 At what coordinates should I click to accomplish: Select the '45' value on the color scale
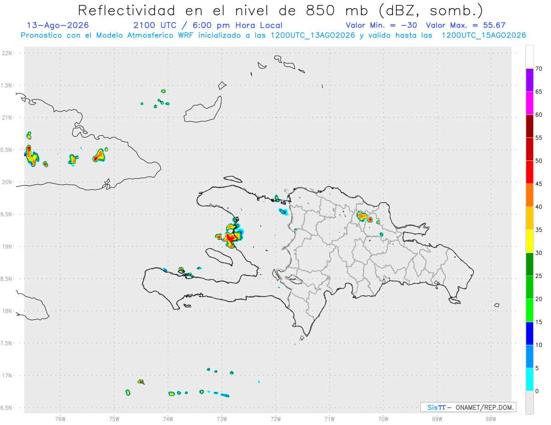[x=539, y=184]
